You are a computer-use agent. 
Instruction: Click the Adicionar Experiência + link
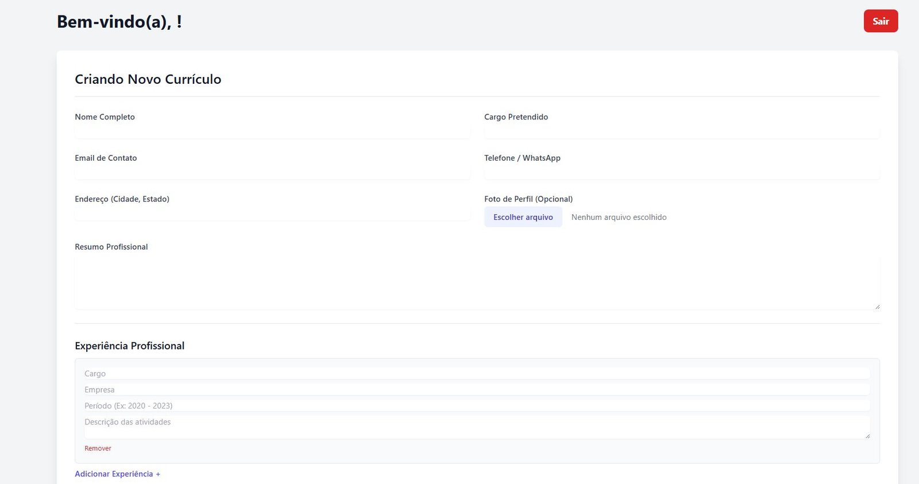(117, 474)
